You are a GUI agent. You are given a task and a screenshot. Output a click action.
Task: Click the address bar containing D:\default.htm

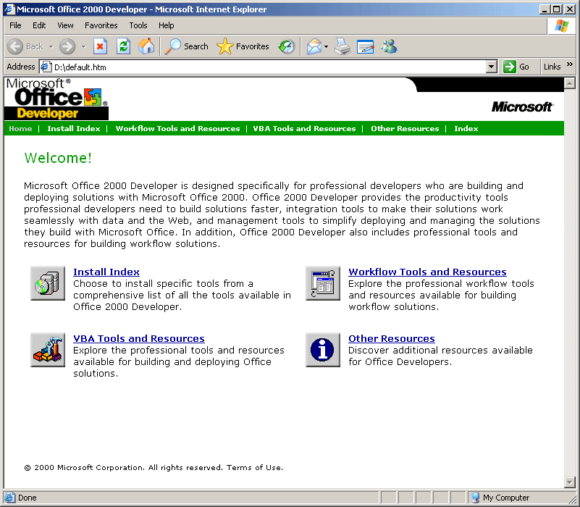click(x=268, y=67)
